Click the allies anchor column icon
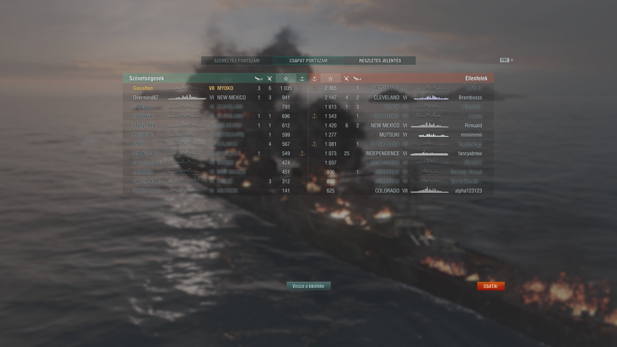 [x=302, y=78]
